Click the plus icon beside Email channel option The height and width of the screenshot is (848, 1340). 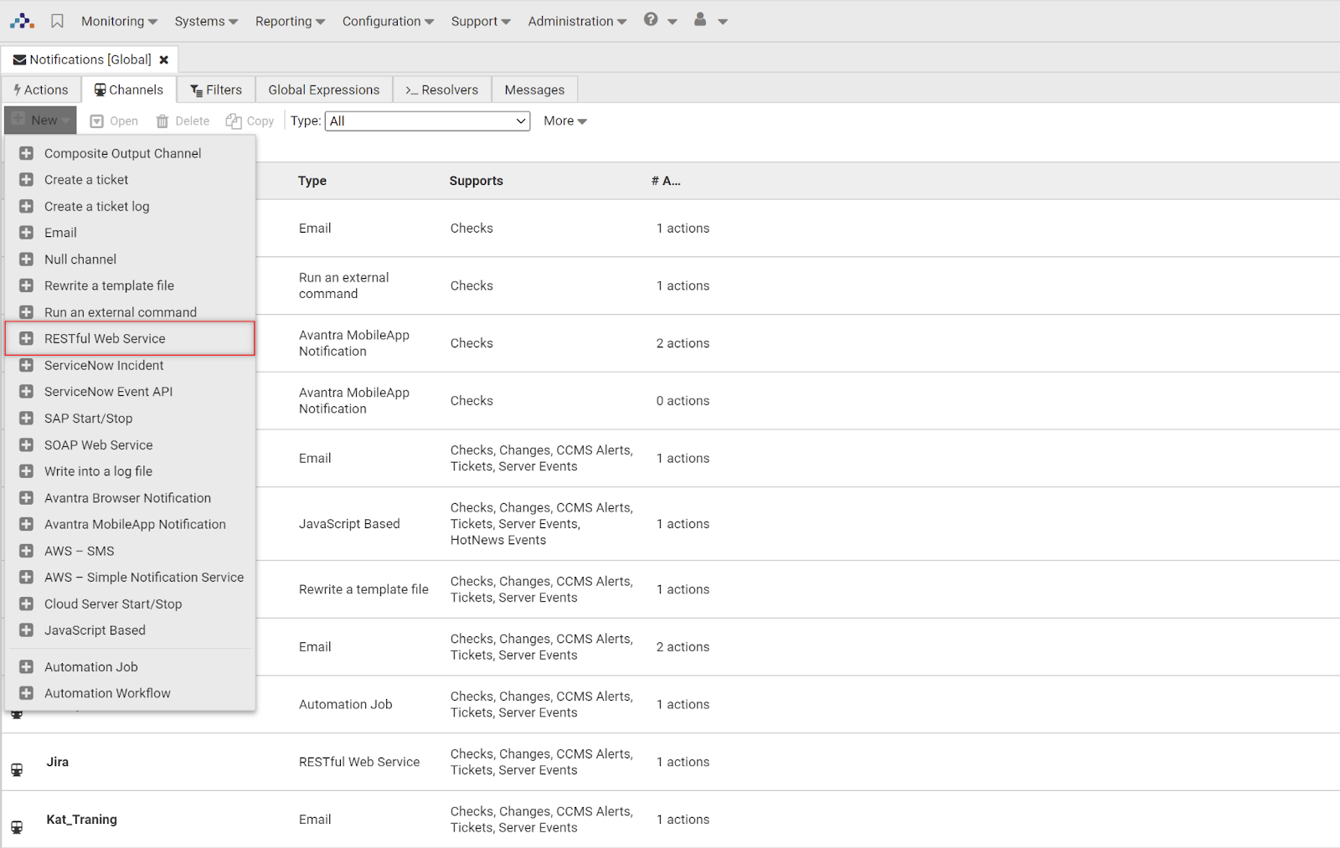26,232
